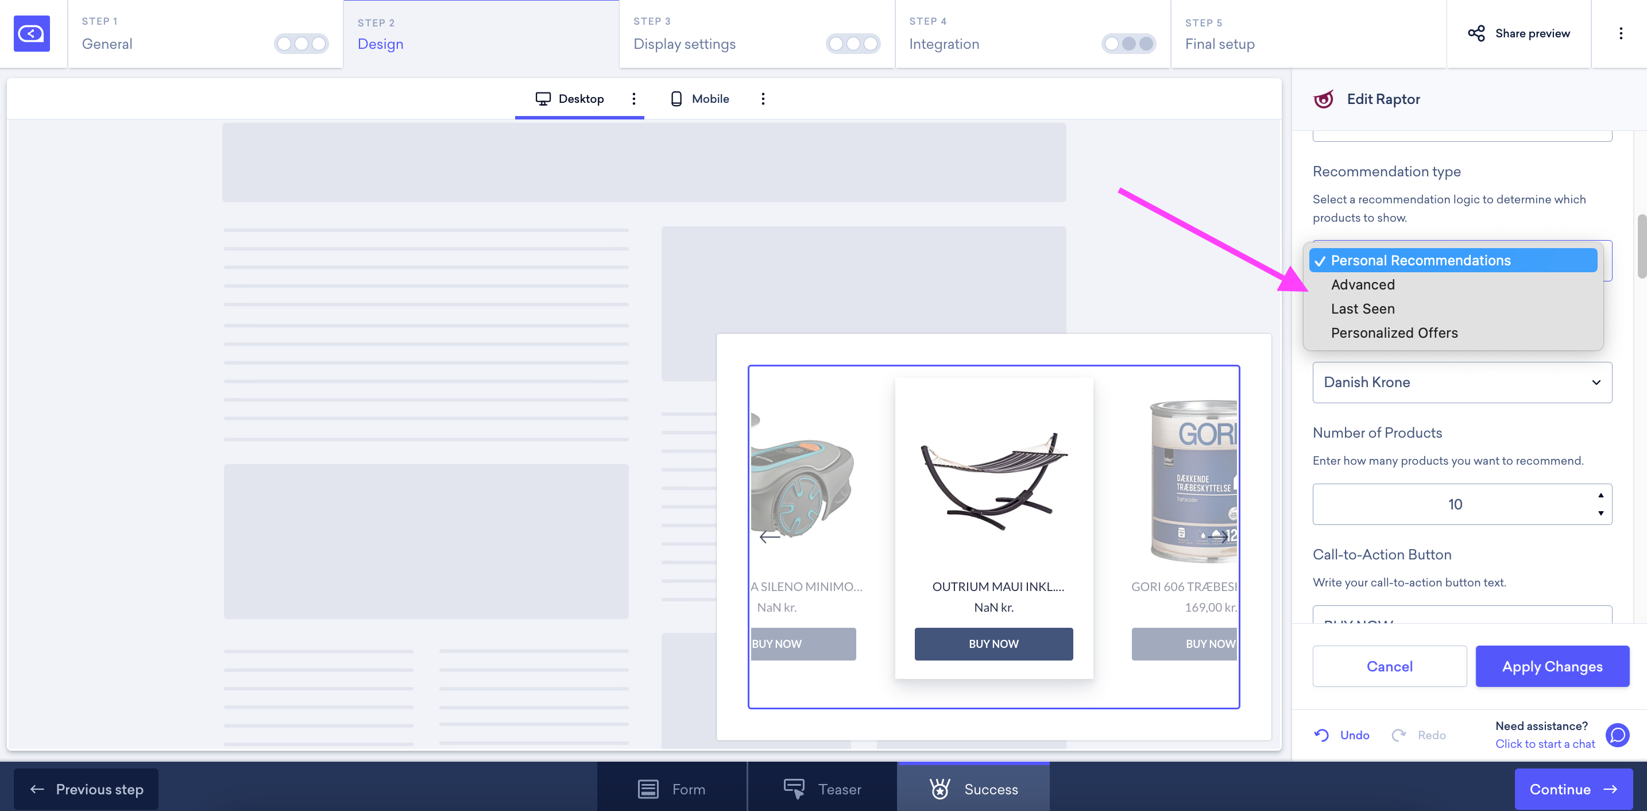Click the hammock product image

[x=993, y=481]
